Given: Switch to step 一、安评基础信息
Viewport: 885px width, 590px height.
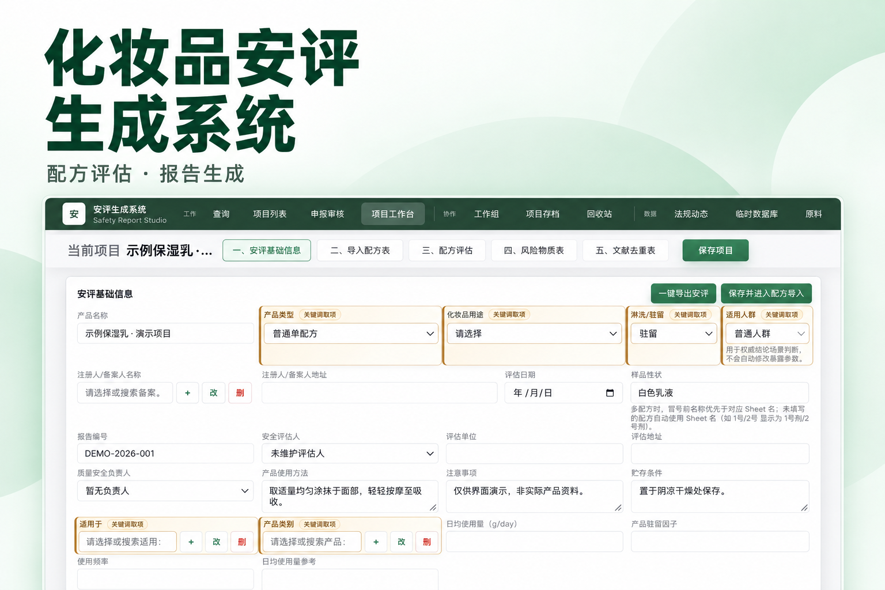Looking at the screenshot, I should [267, 251].
